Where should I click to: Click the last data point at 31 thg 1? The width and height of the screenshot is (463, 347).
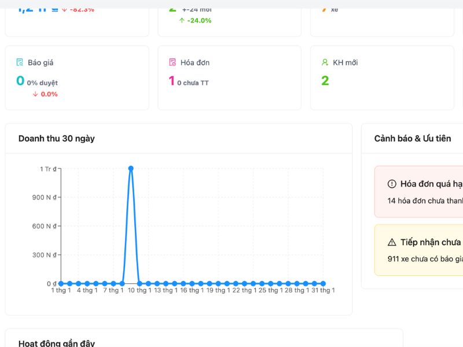pos(323,283)
